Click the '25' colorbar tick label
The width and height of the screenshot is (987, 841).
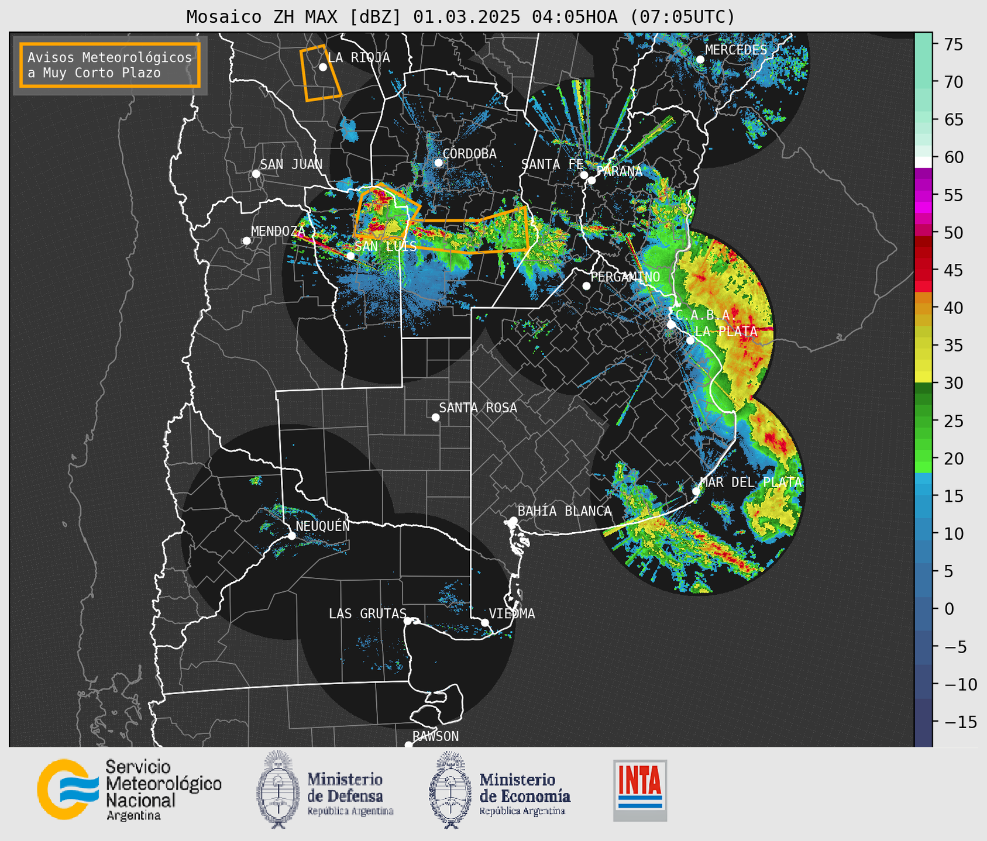pyautogui.click(x=954, y=421)
